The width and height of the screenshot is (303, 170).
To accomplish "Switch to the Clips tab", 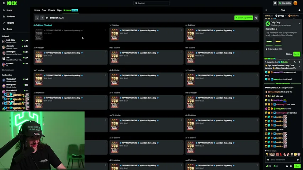I will [59, 10].
